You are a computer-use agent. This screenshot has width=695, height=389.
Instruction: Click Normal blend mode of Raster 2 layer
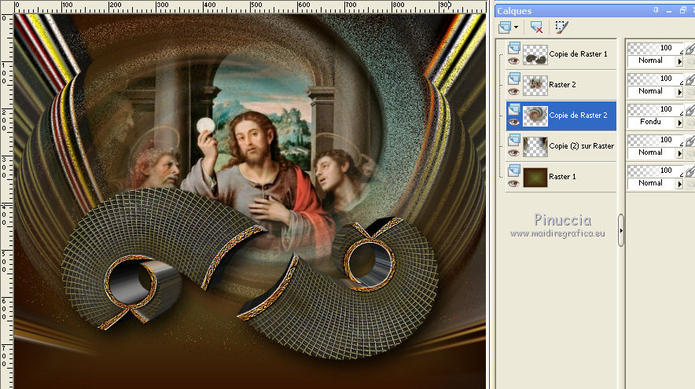(651, 91)
